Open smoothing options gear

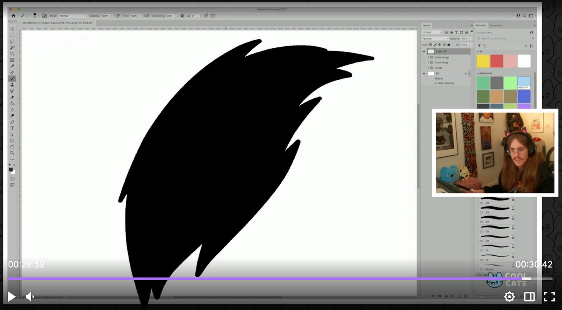(182, 16)
